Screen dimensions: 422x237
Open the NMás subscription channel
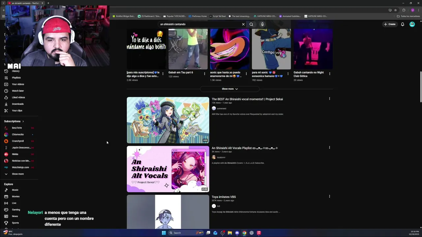[x=15, y=154]
